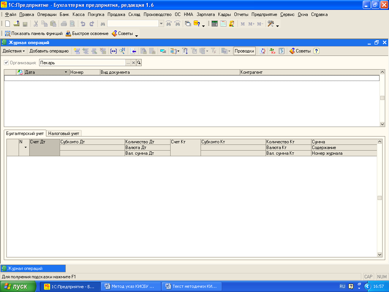Clear the organization field with X
389x292 pixels.
pos(133,63)
